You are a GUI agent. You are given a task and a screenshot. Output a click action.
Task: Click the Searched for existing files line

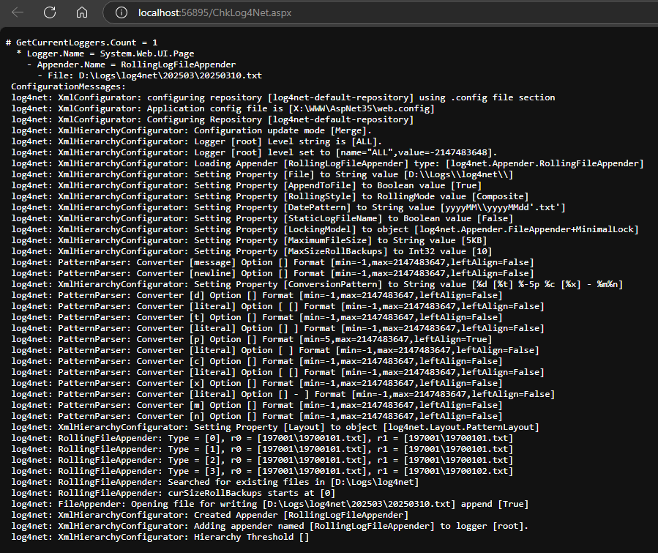click(x=214, y=482)
